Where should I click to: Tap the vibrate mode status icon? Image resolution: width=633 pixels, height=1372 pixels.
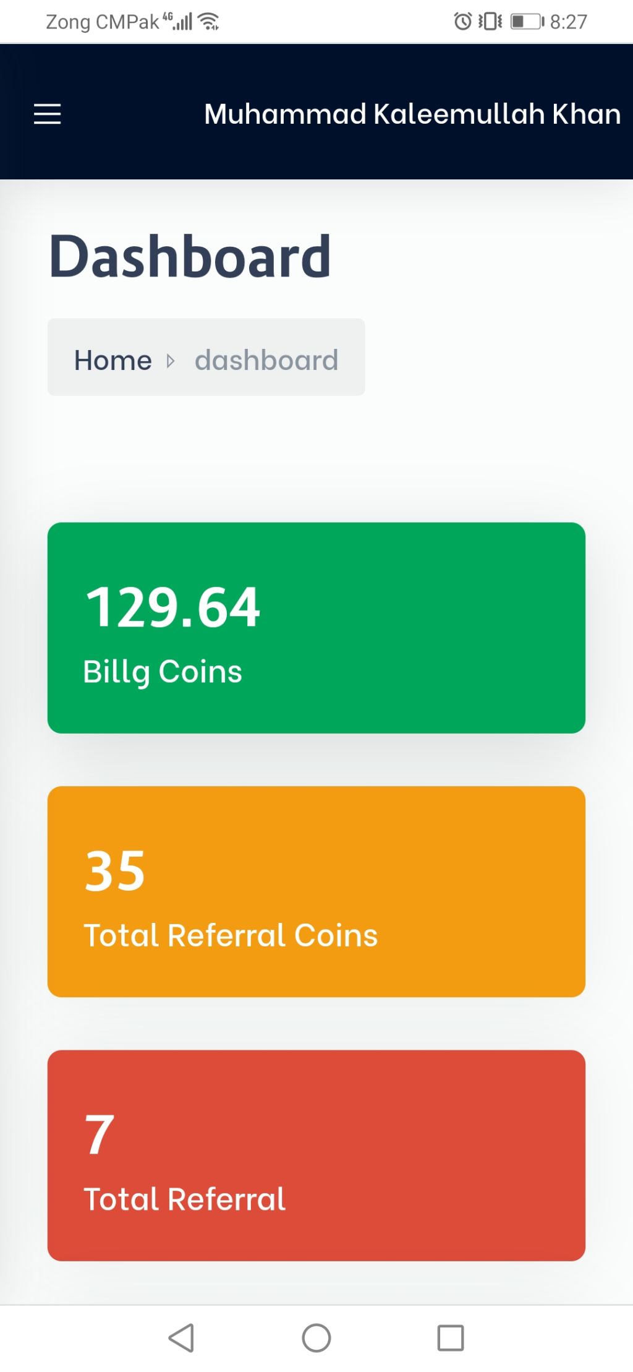pyautogui.click(x=490, y=21)
